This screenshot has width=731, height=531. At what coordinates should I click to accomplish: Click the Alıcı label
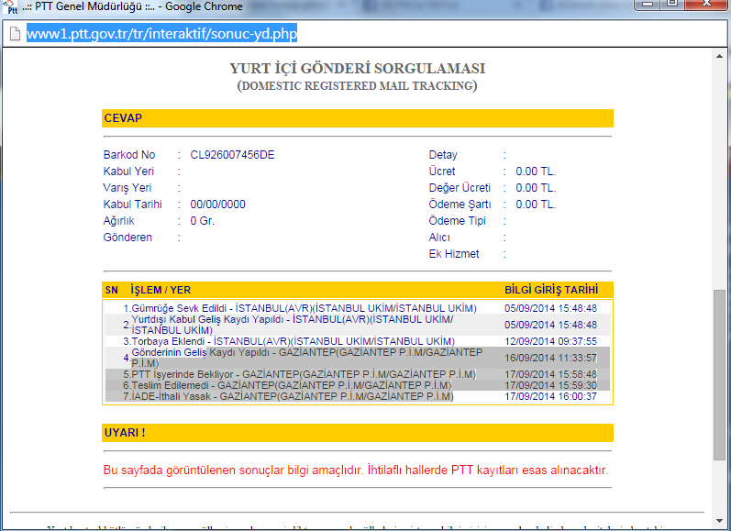click(x=439, y=238)
